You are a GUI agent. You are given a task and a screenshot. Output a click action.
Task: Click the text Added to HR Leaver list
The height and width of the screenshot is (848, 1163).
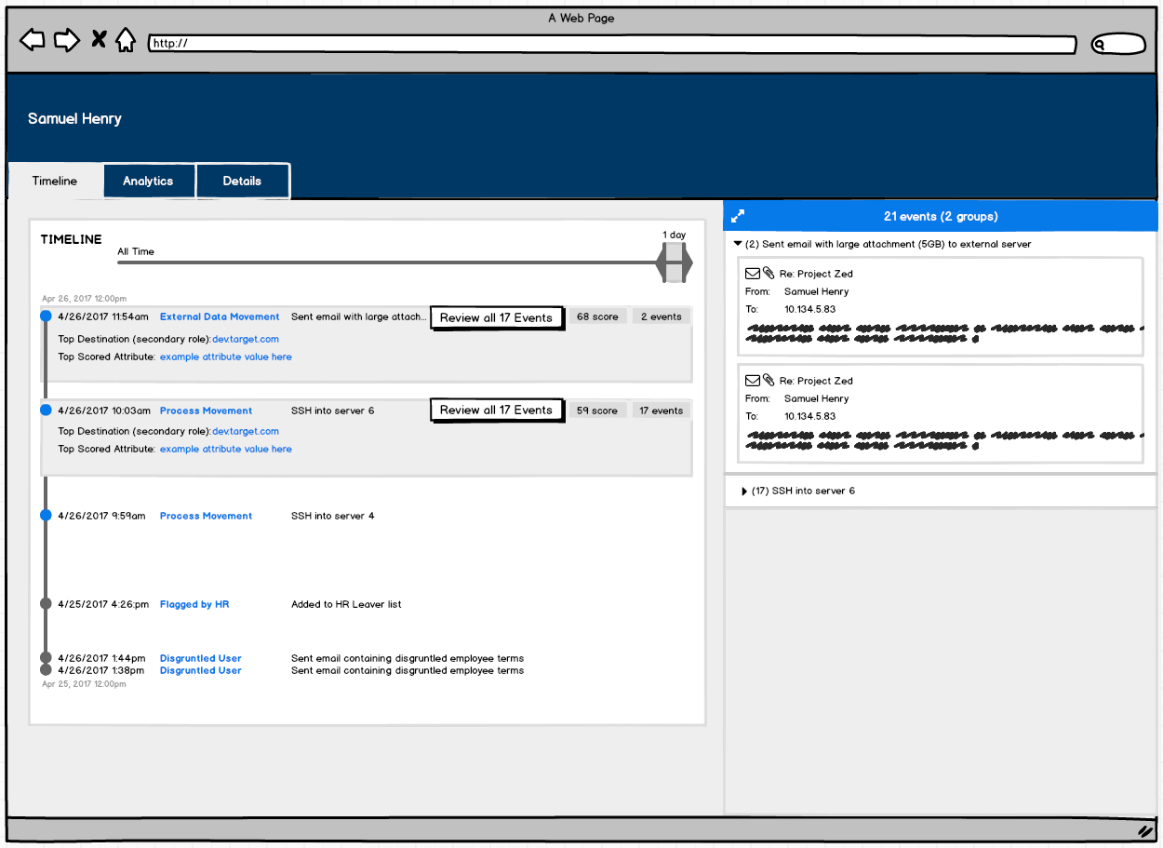pos(346,604)
